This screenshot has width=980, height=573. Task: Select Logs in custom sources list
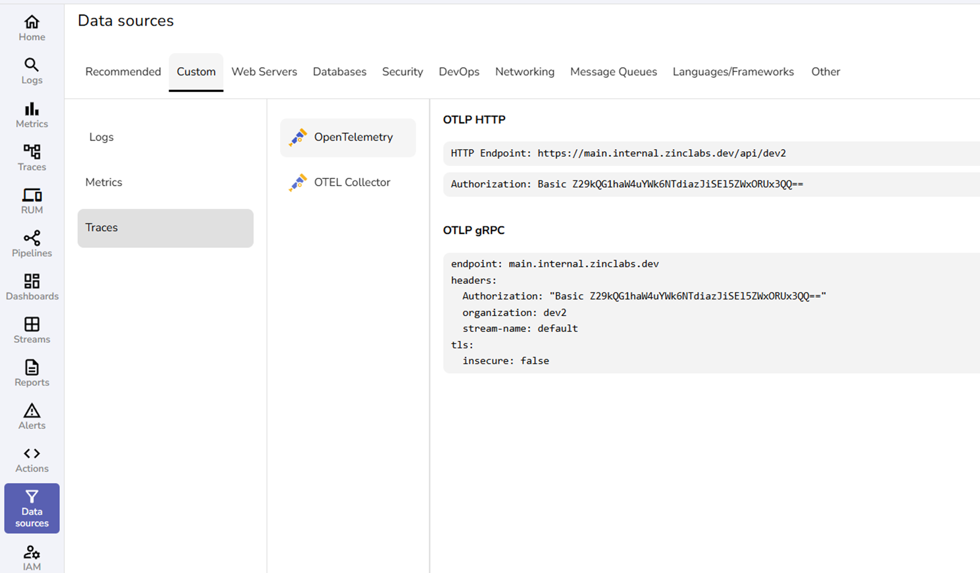tap(101, 137)
